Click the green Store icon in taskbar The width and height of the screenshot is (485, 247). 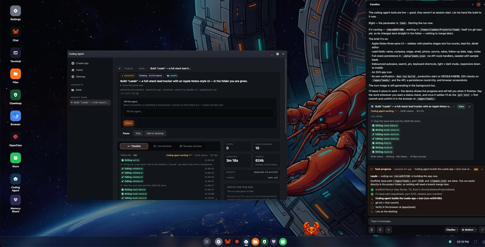(x=283, y=242)
